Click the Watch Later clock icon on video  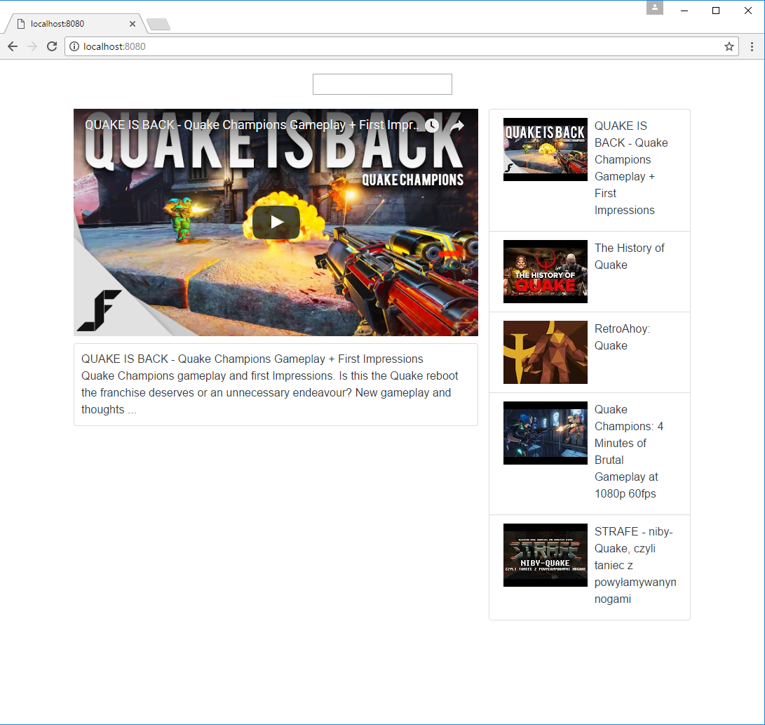(x=432, y=126)
